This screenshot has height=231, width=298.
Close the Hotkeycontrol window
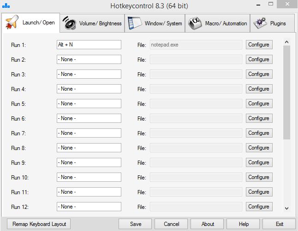287,4
